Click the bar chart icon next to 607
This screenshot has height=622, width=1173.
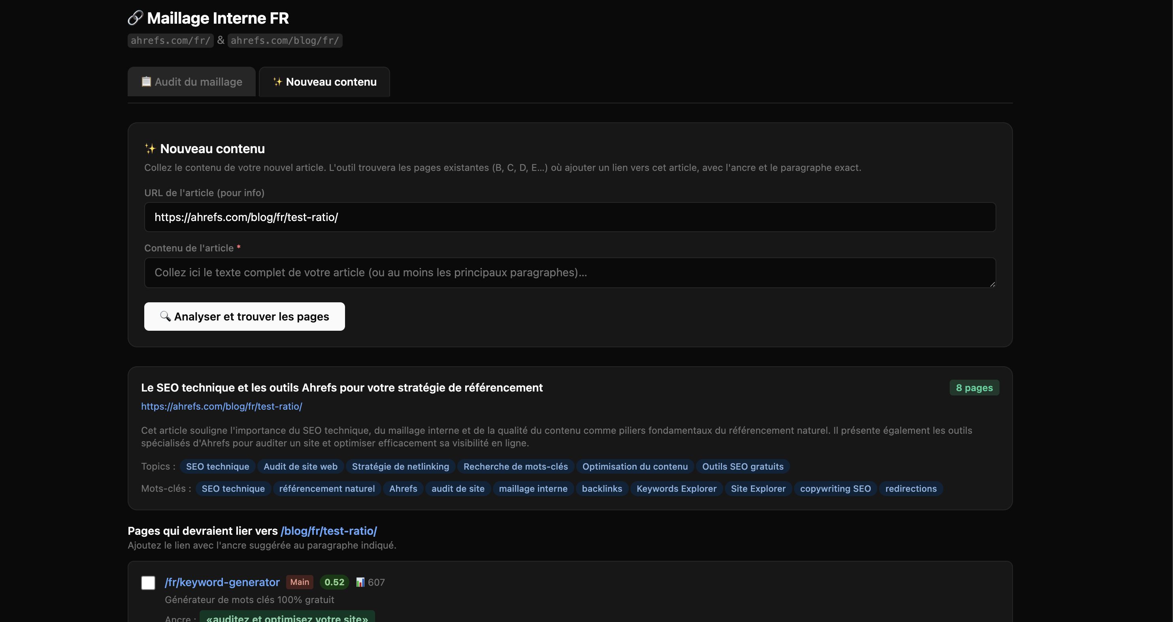[x=360, y=582]
